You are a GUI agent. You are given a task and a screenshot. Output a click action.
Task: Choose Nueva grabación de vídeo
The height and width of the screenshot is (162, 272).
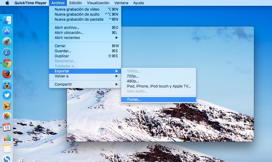coord(85,9)
